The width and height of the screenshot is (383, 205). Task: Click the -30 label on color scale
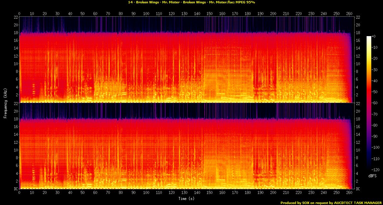375,70
